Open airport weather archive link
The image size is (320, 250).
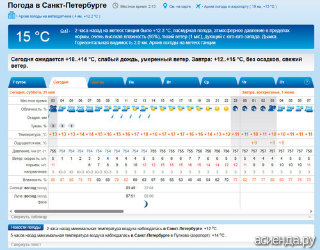(x=240, y=6)
